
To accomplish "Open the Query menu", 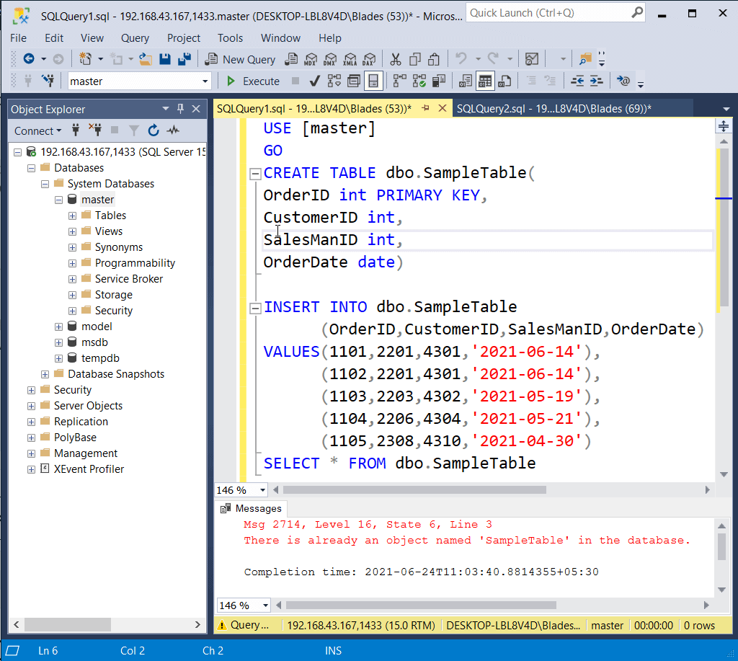I will [x=135, y=38].
